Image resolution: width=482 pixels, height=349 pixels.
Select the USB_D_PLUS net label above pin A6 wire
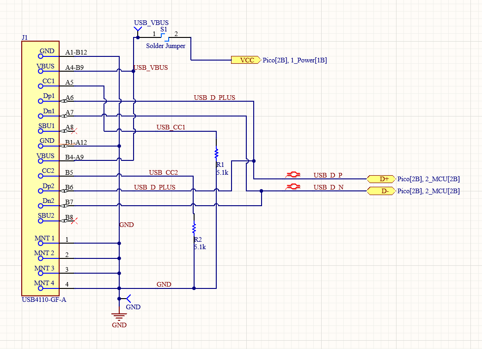[214, 98]
